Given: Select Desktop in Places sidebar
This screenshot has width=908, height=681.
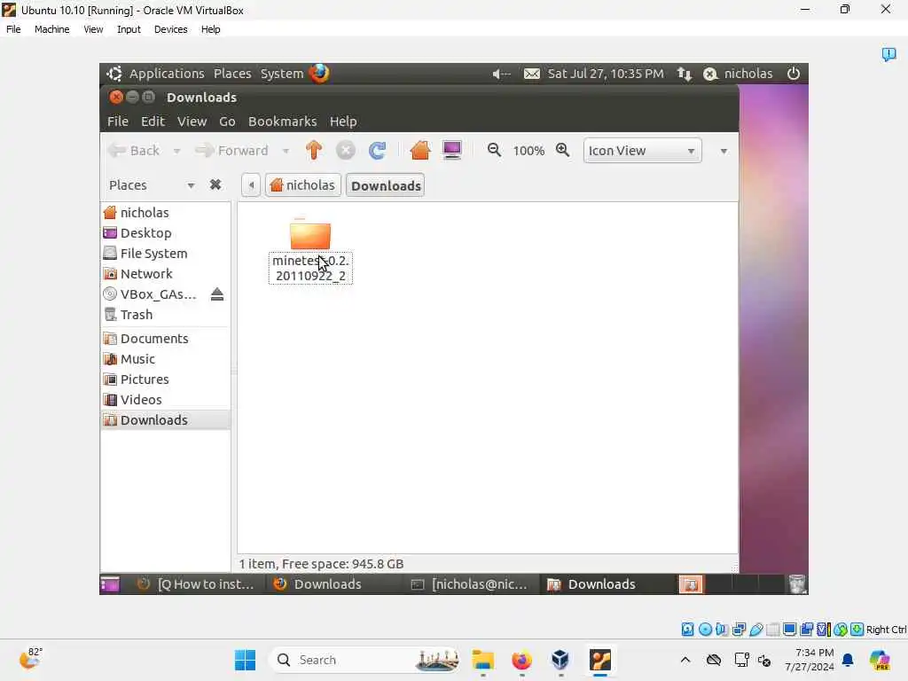Looking at the screenshot, I should pyautogui.click(x=165, y=233).
